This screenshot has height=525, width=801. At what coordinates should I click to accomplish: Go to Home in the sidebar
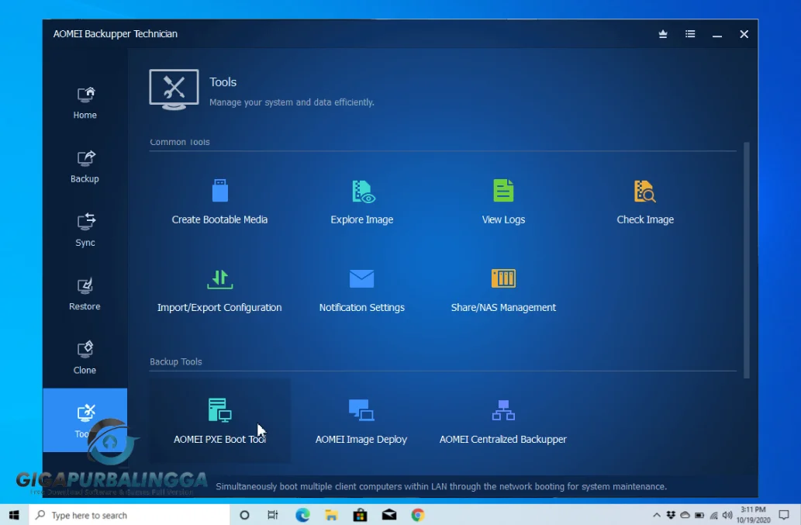pyautogui.click(x=85, y=102)
